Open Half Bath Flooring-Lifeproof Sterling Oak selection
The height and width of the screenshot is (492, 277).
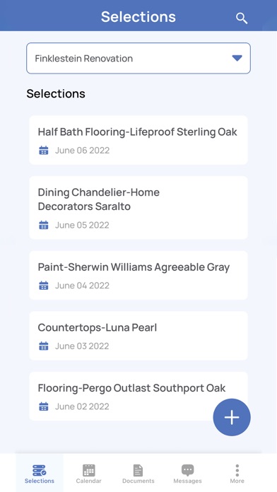pos(138,140)
